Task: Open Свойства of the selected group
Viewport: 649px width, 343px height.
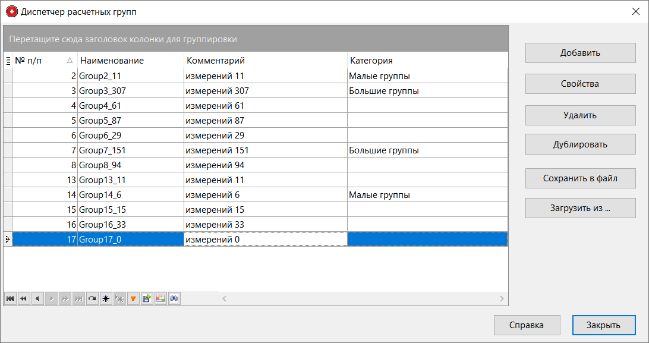Action: (580, 83)
